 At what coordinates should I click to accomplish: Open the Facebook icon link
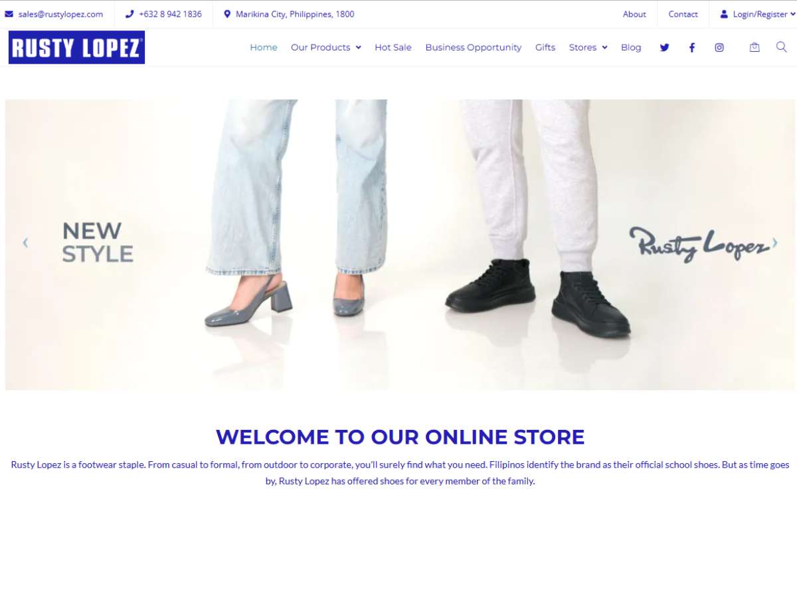691,47
